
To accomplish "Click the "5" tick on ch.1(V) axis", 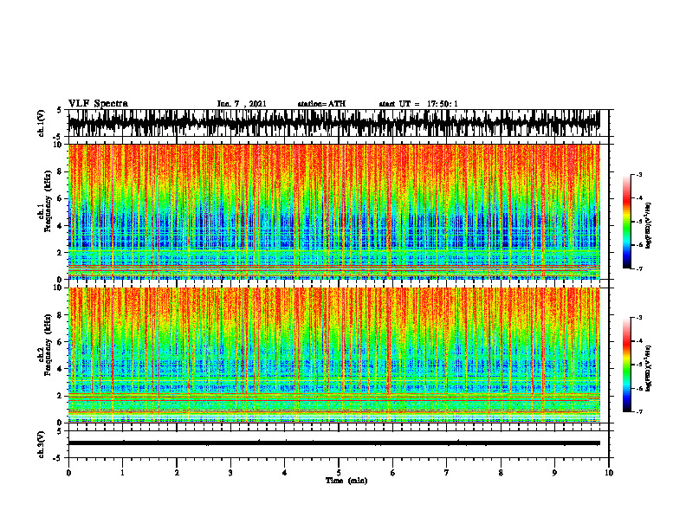I will (x=59, y=111).
